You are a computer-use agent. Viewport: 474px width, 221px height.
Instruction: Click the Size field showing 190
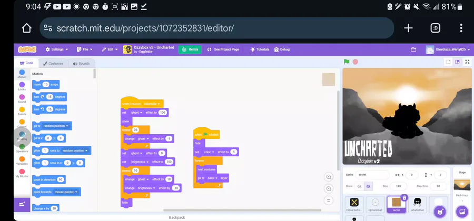pyautogui.click(x=398, y=186)
